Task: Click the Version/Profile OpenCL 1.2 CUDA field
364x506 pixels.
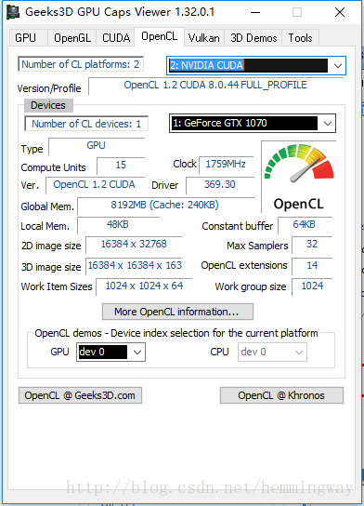Action: click(215, 86)
